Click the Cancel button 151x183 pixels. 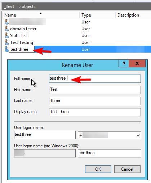pyautogui.click(x=127, y=169)
